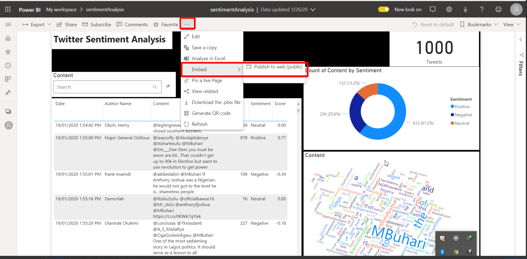
Task: View Recent items via the clock icon
Action: click(9, 65)
